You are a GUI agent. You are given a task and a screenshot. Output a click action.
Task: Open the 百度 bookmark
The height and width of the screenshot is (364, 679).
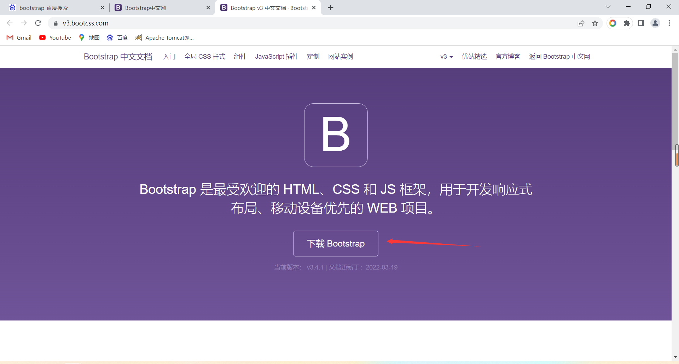pos(117,37)
